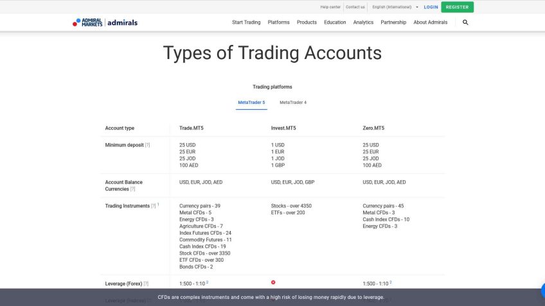Open the Products navigation menu
The height and width of the screenshot is (306, 545).
pos(307,22)
